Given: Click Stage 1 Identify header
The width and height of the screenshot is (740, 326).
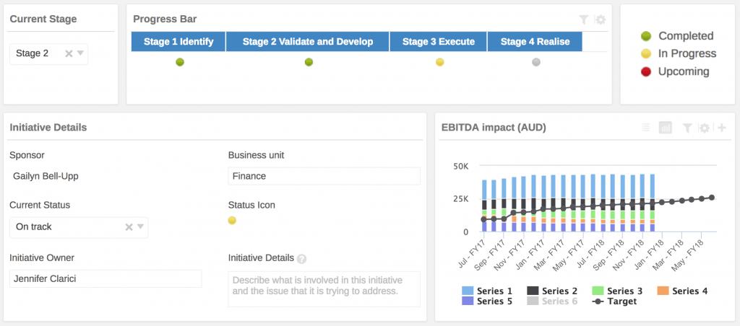Looking at the screenshot, I should click(x=178, y=42).
